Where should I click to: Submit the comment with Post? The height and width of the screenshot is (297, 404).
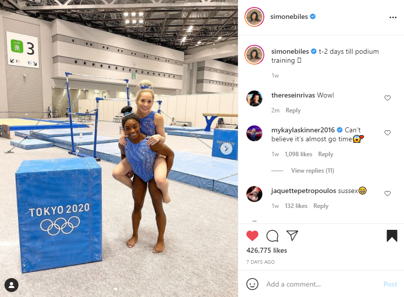point(390,284)
